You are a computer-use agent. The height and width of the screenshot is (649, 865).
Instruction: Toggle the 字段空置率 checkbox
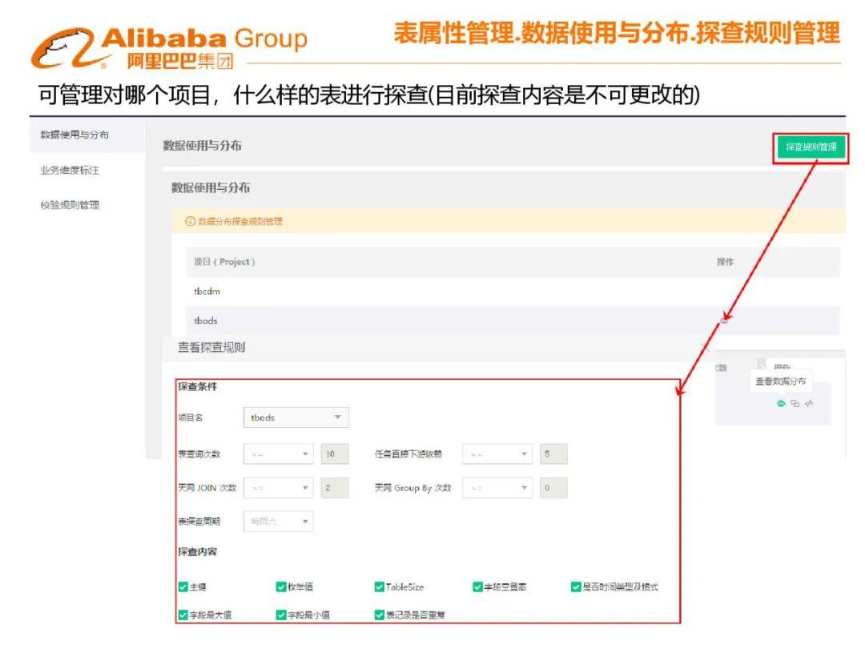[477, 587]
